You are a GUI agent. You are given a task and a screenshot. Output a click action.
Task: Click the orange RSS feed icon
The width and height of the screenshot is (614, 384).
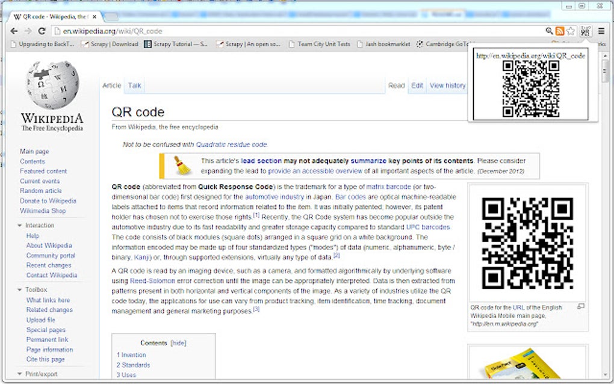pos(560,31)
